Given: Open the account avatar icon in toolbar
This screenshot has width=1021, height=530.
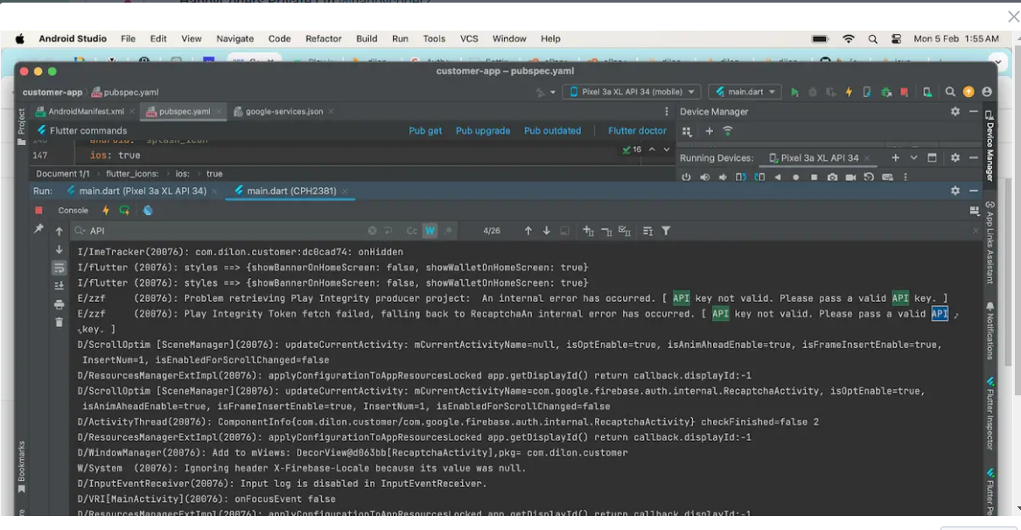Looking at the screenshot, I should click(987, 92).
